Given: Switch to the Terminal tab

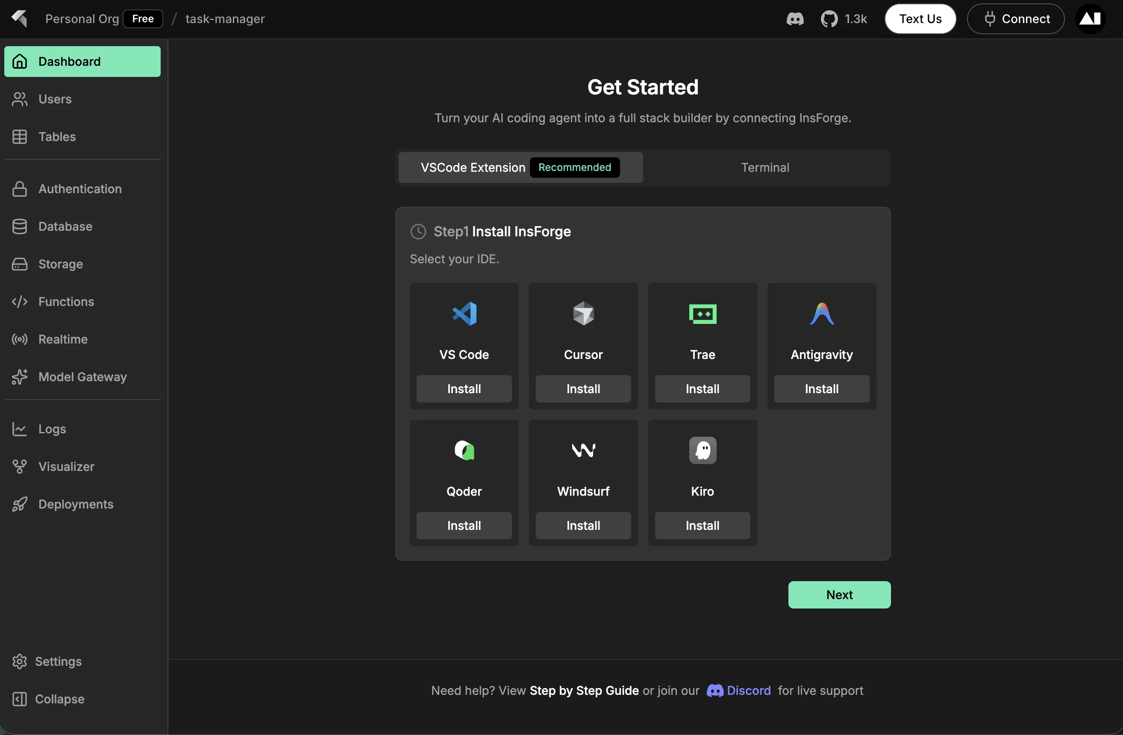Looking at the screenshot, I should click(765, 168).
